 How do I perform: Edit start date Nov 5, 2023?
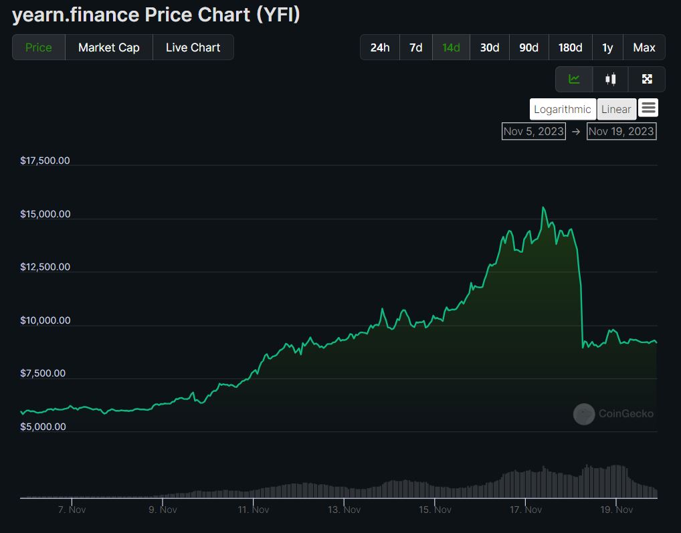point(534,131)
